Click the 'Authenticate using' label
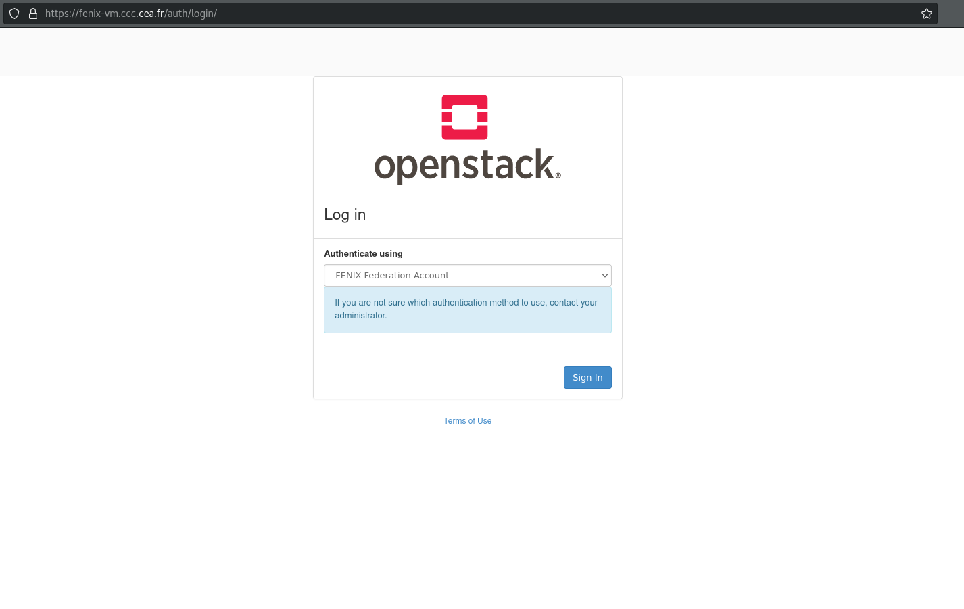The width and height of the screenshot is (964, 609). (363, 254)
